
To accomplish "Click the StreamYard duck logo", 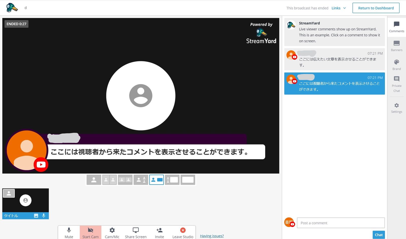I will 12,8.
